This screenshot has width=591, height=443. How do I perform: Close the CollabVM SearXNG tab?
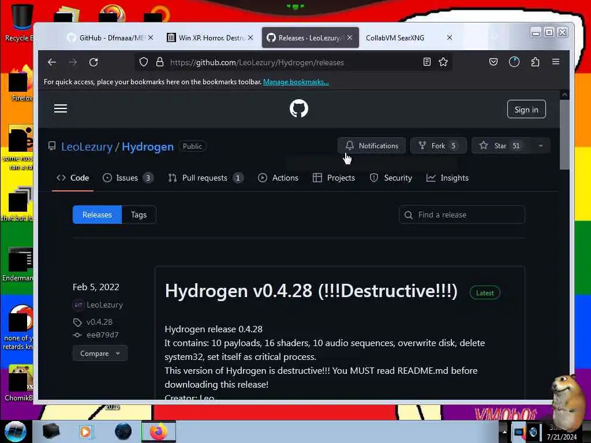449,37
